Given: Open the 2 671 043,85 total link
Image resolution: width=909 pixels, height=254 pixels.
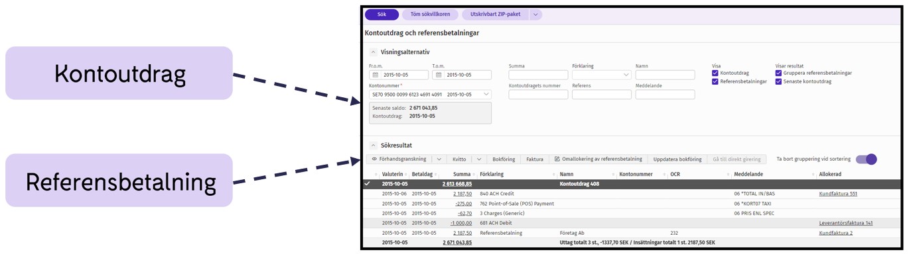Looking at the screenshot, I should 457,243.
